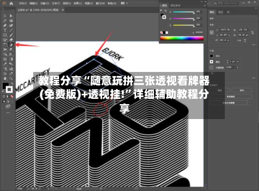Open the Type menu
This screenshot has height=191, width=259.
(56, 3)
